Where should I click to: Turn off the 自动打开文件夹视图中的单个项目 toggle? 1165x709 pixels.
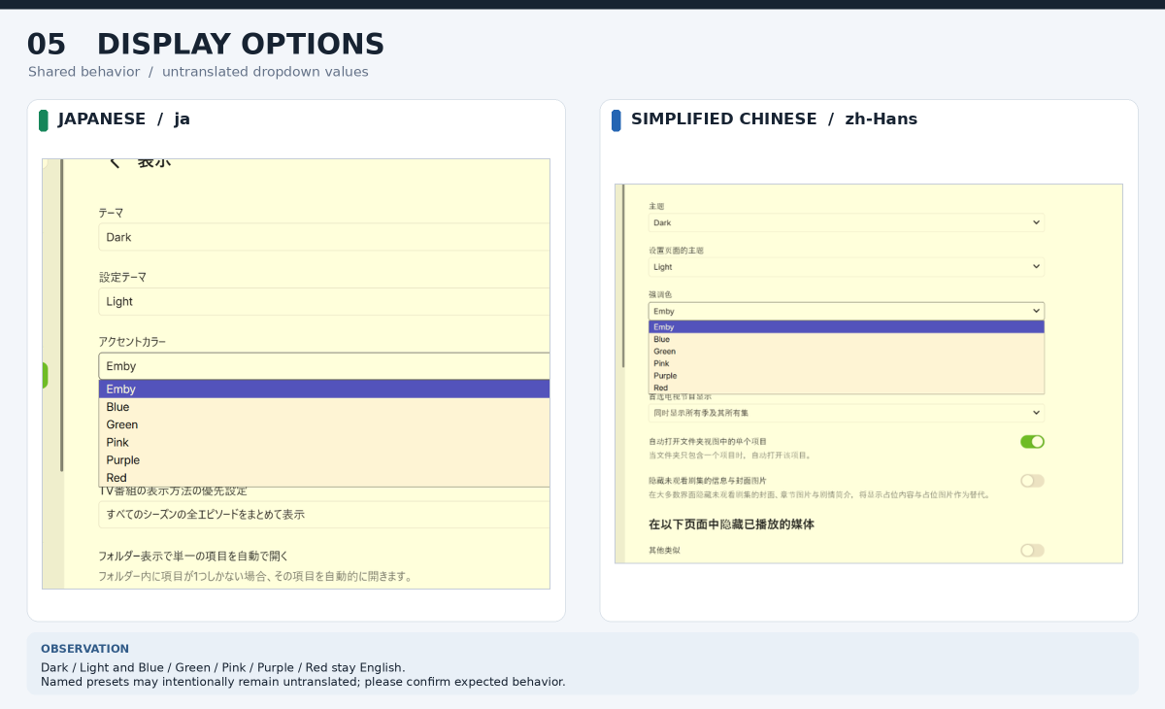tap(1032, 442)
